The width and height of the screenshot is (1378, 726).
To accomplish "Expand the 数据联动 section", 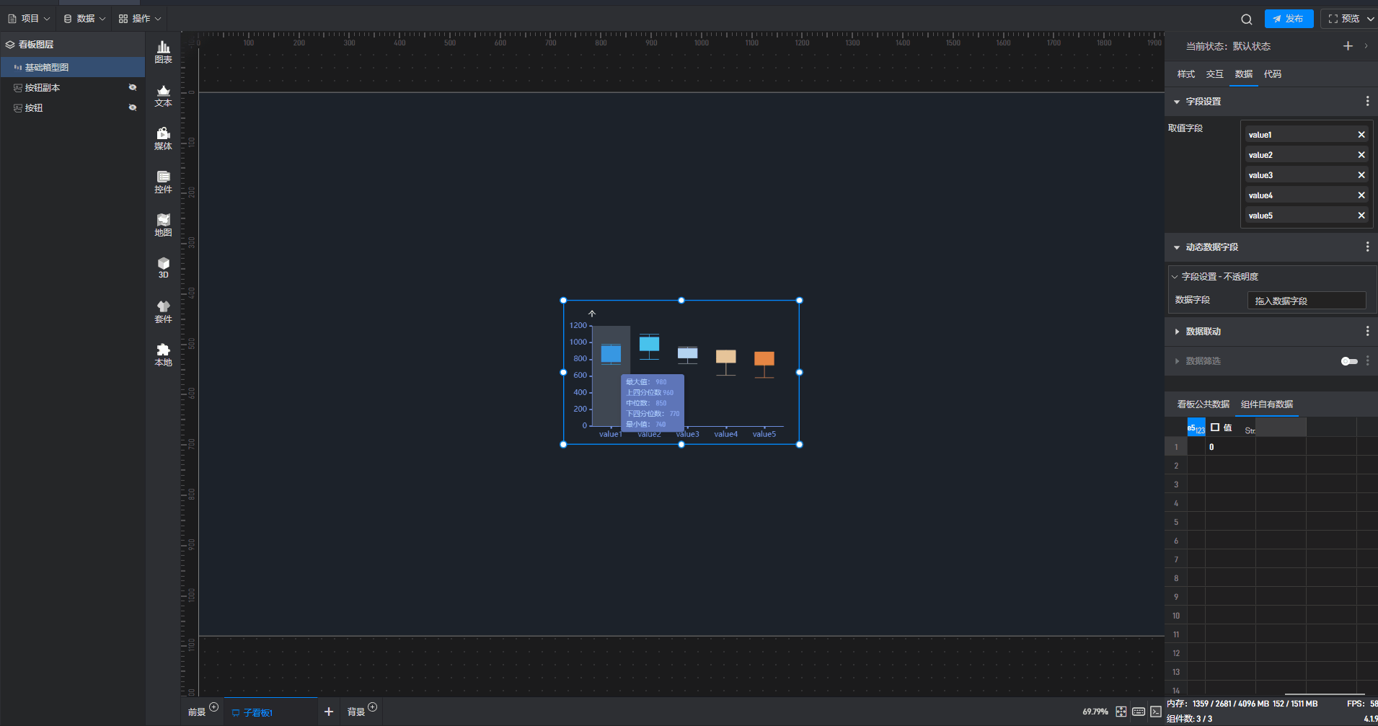I will 1177,332.
